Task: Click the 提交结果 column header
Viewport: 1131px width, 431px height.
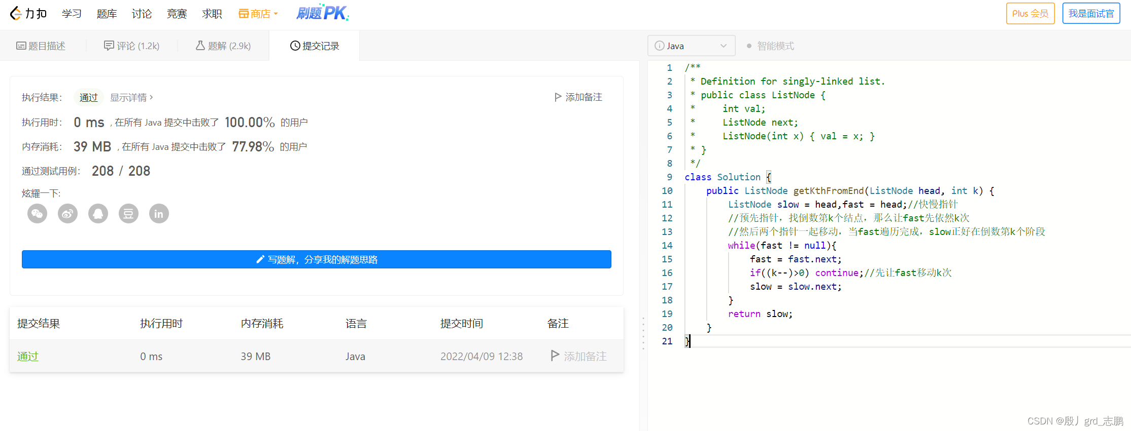Action: 39,323
